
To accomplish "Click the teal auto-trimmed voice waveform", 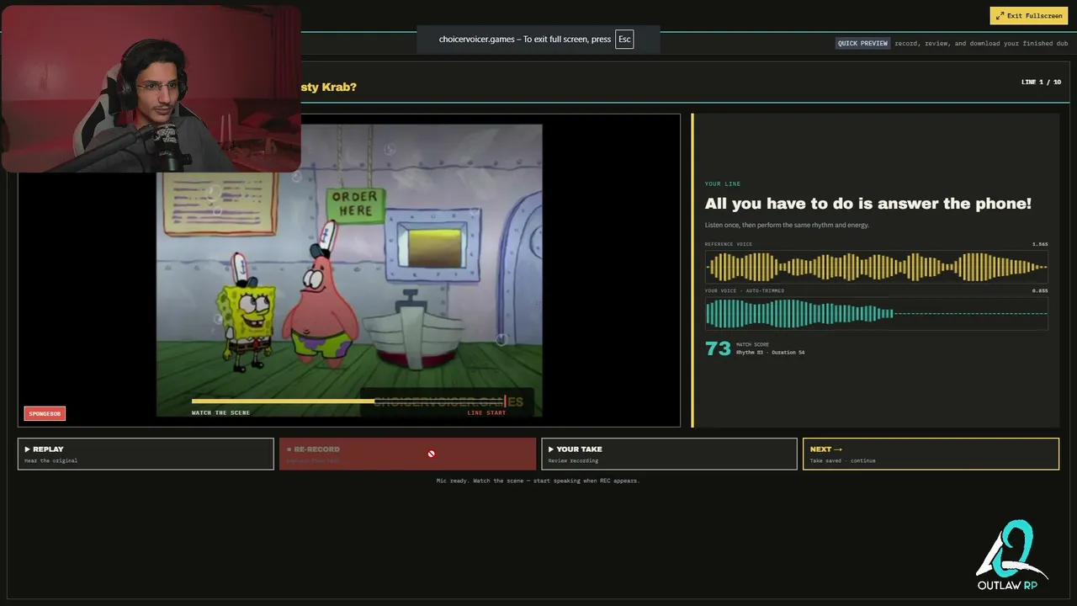I will 876,314.
